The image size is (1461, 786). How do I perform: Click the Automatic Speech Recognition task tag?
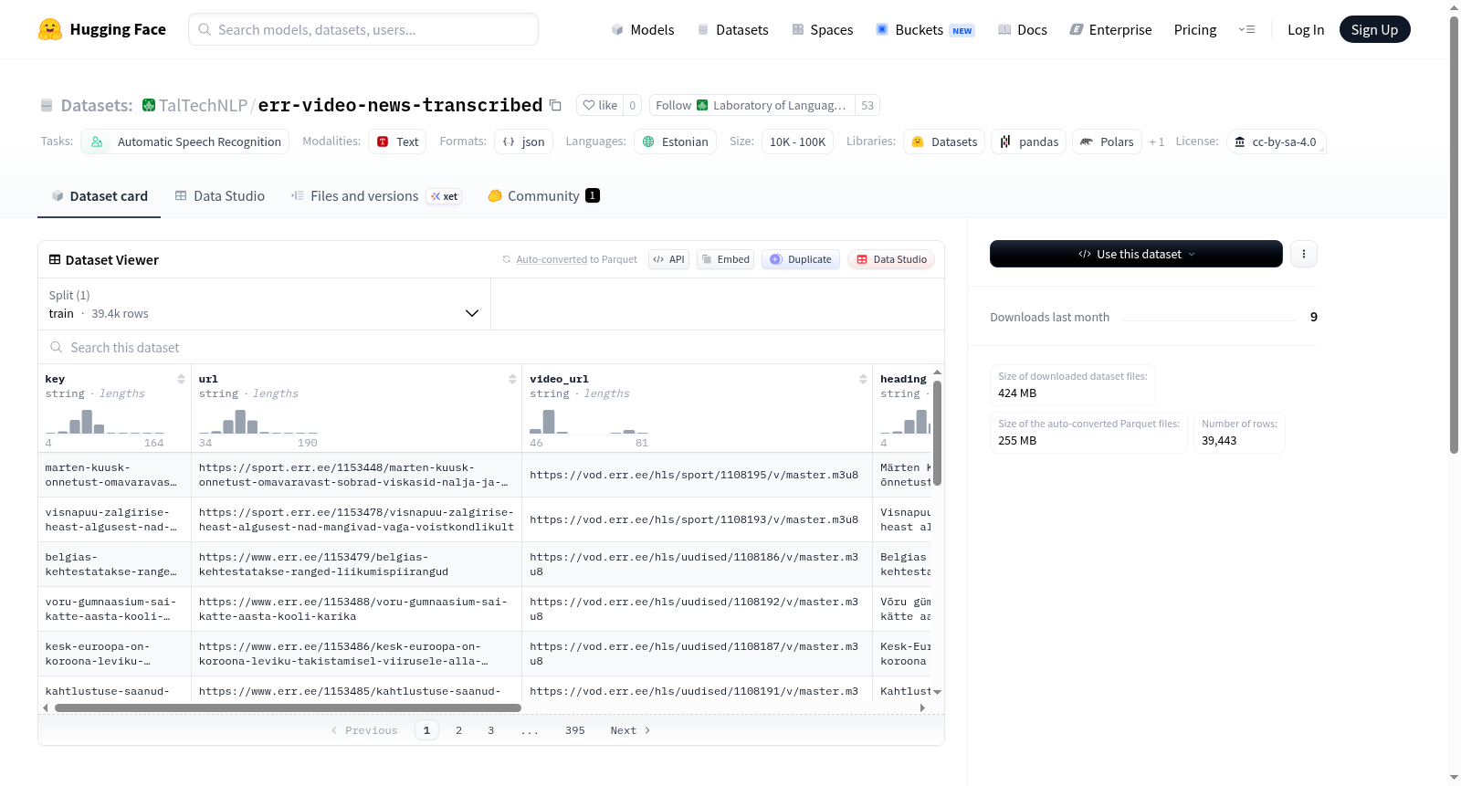tap(185, 141)
